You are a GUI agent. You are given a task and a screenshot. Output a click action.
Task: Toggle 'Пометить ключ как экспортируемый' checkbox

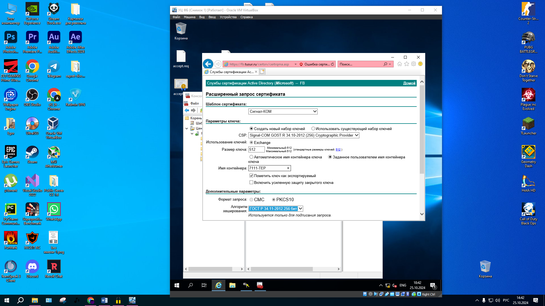251,176
